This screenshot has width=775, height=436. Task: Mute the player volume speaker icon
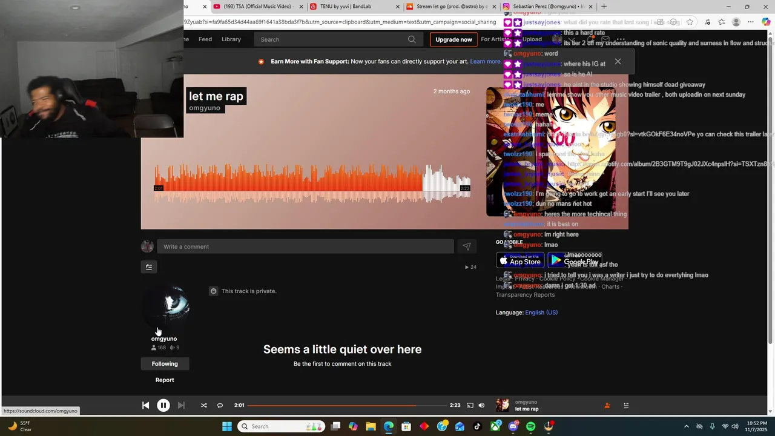pyautogui.click(x=481, y=406)
